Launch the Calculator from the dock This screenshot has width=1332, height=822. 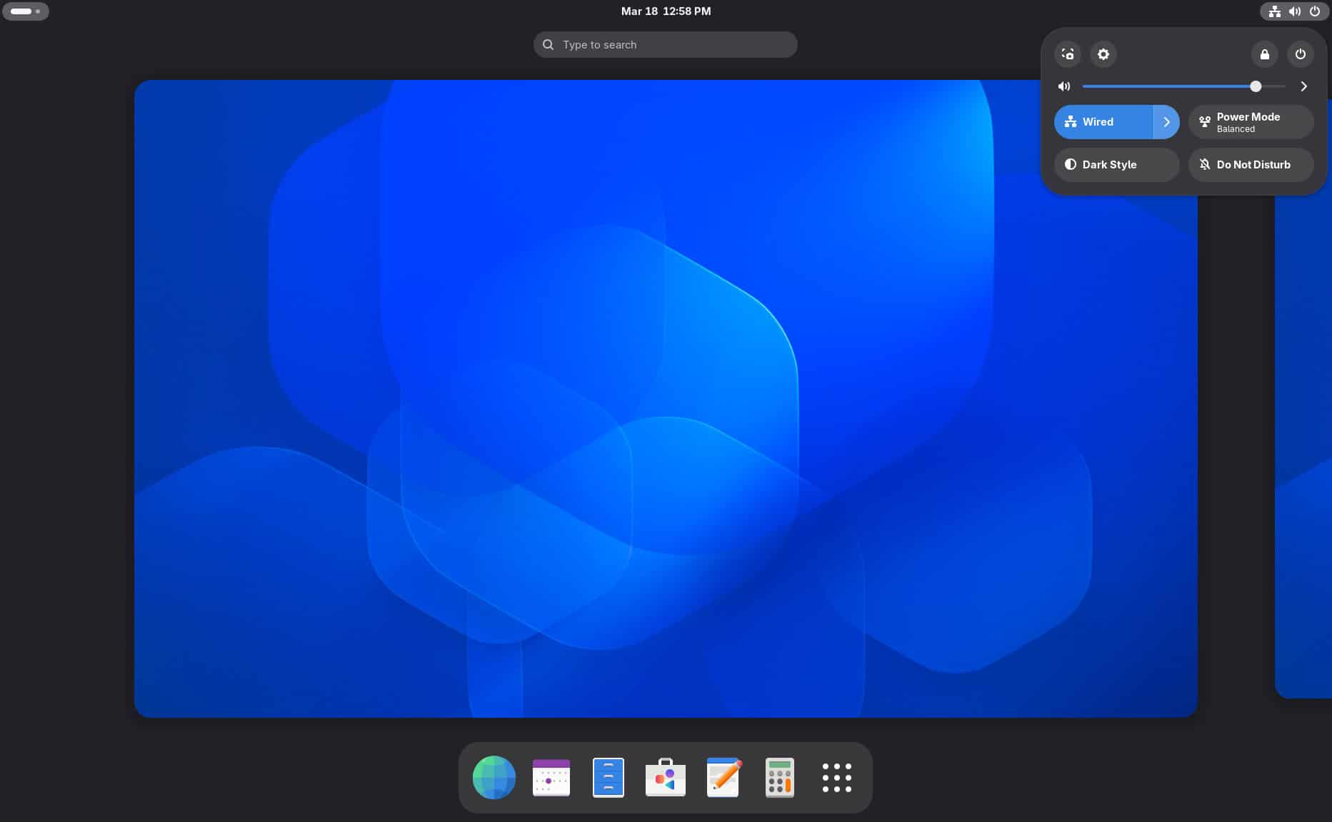point(779,777)
